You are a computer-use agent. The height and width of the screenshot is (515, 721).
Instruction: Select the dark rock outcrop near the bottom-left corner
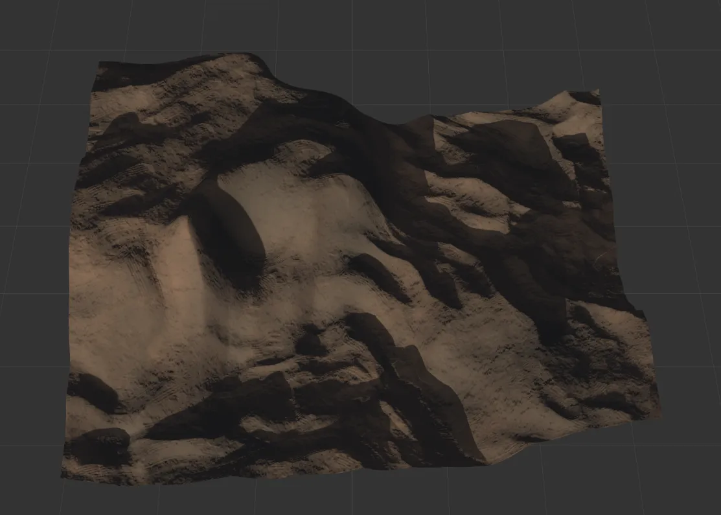click(100, 446)
